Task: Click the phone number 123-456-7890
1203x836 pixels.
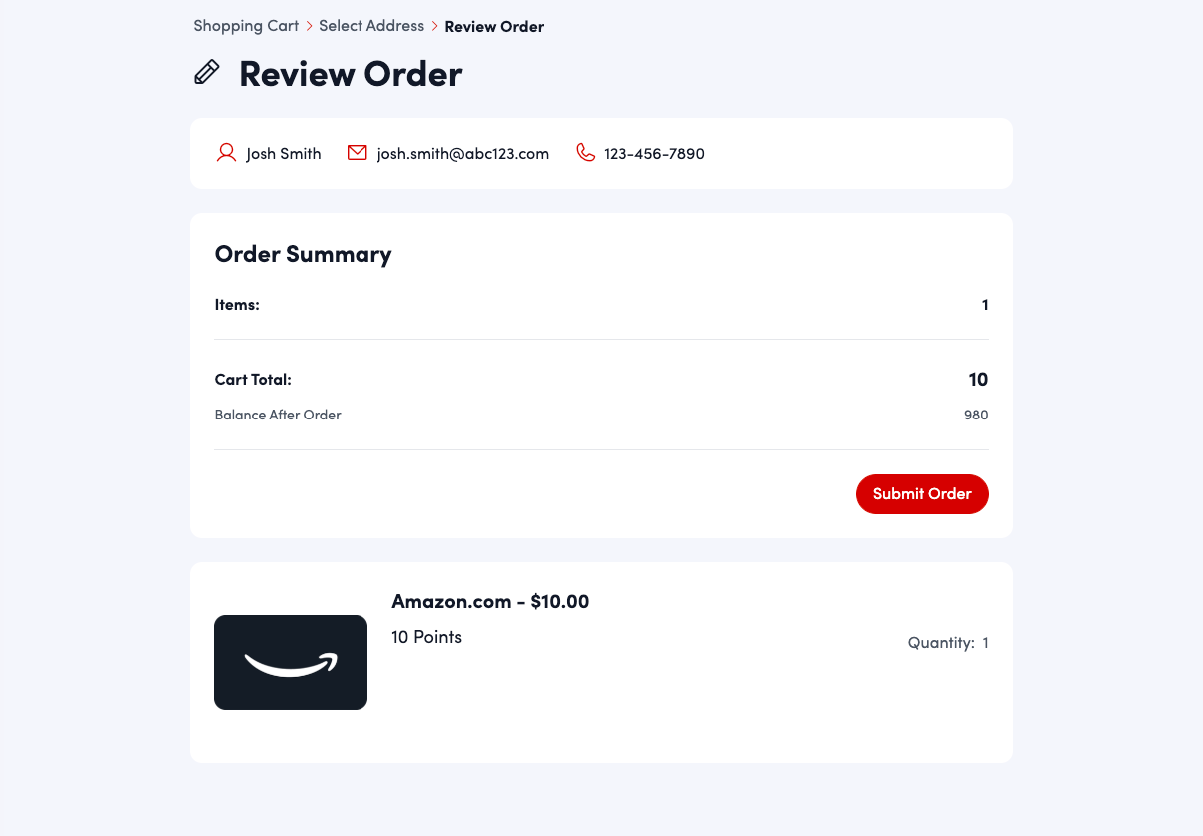Action: pos(654,154)
